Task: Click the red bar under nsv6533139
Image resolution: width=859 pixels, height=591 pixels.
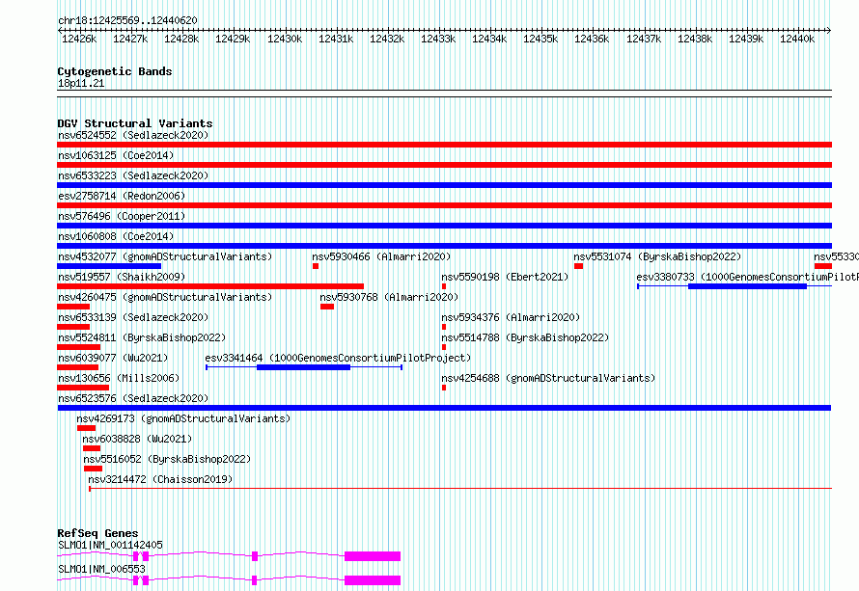Action: coord(73,327)
